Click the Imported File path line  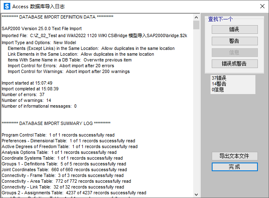pos(94,36)
